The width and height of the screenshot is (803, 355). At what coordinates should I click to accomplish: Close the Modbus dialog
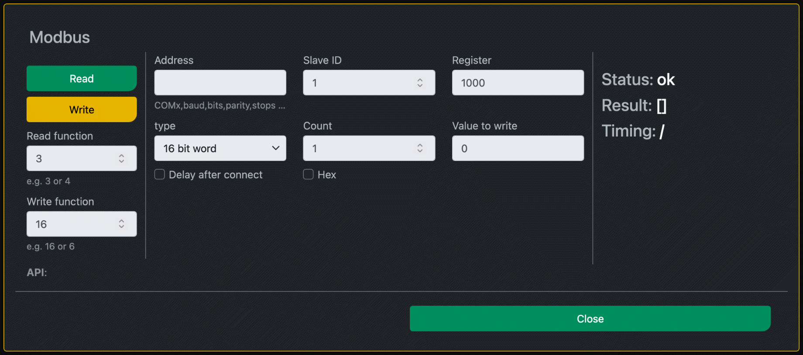590,318
